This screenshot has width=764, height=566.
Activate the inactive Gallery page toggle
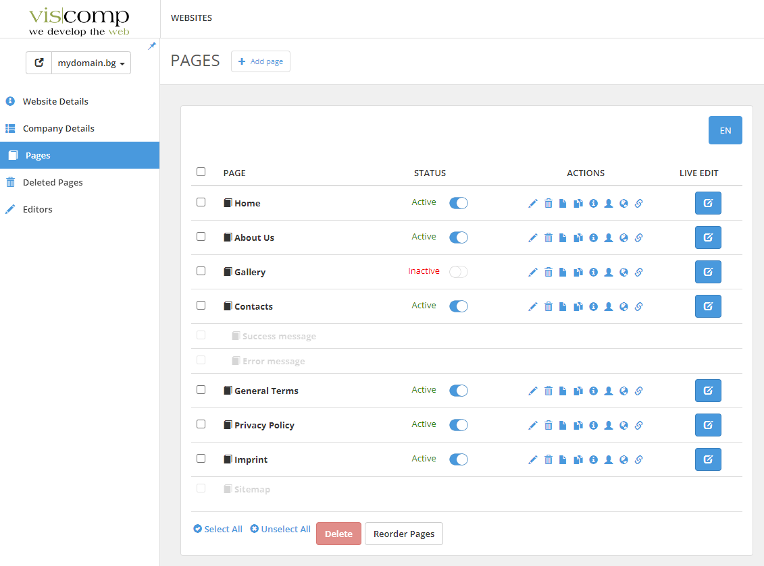[x=457, y=271]
